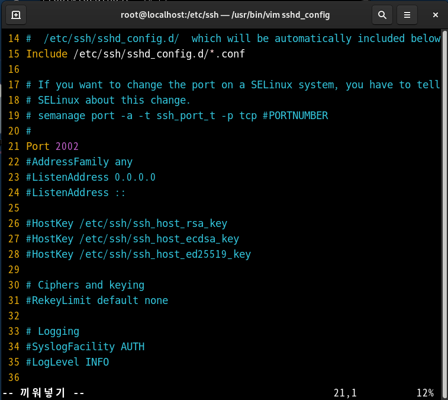Click the ssh_host_ed25519_key HostKey line
Image resolution: width=448 pixels, height=400 pixels.
click(138, 254)
